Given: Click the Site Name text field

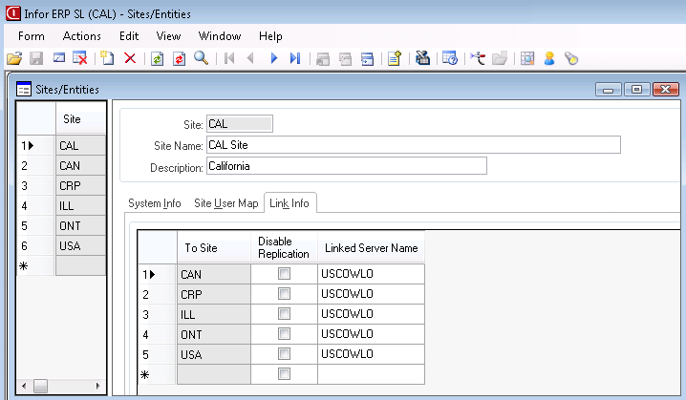Looking at the screenshot, I should pyautogui.click(x=413, y=145).
